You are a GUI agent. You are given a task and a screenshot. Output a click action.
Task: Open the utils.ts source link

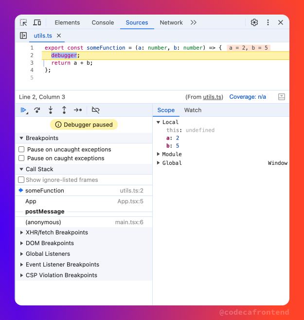click(x=212, y=97)
